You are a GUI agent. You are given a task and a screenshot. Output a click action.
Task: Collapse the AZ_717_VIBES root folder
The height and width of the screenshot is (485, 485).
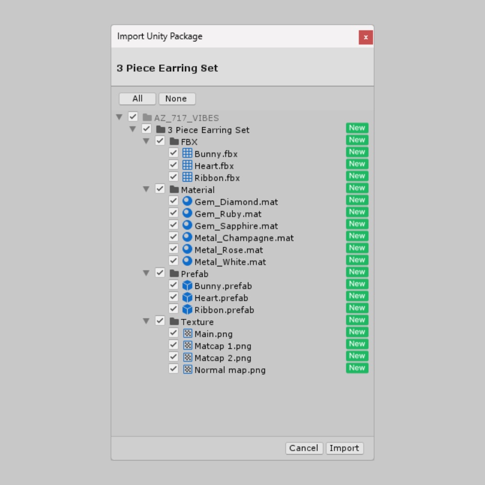119,117
